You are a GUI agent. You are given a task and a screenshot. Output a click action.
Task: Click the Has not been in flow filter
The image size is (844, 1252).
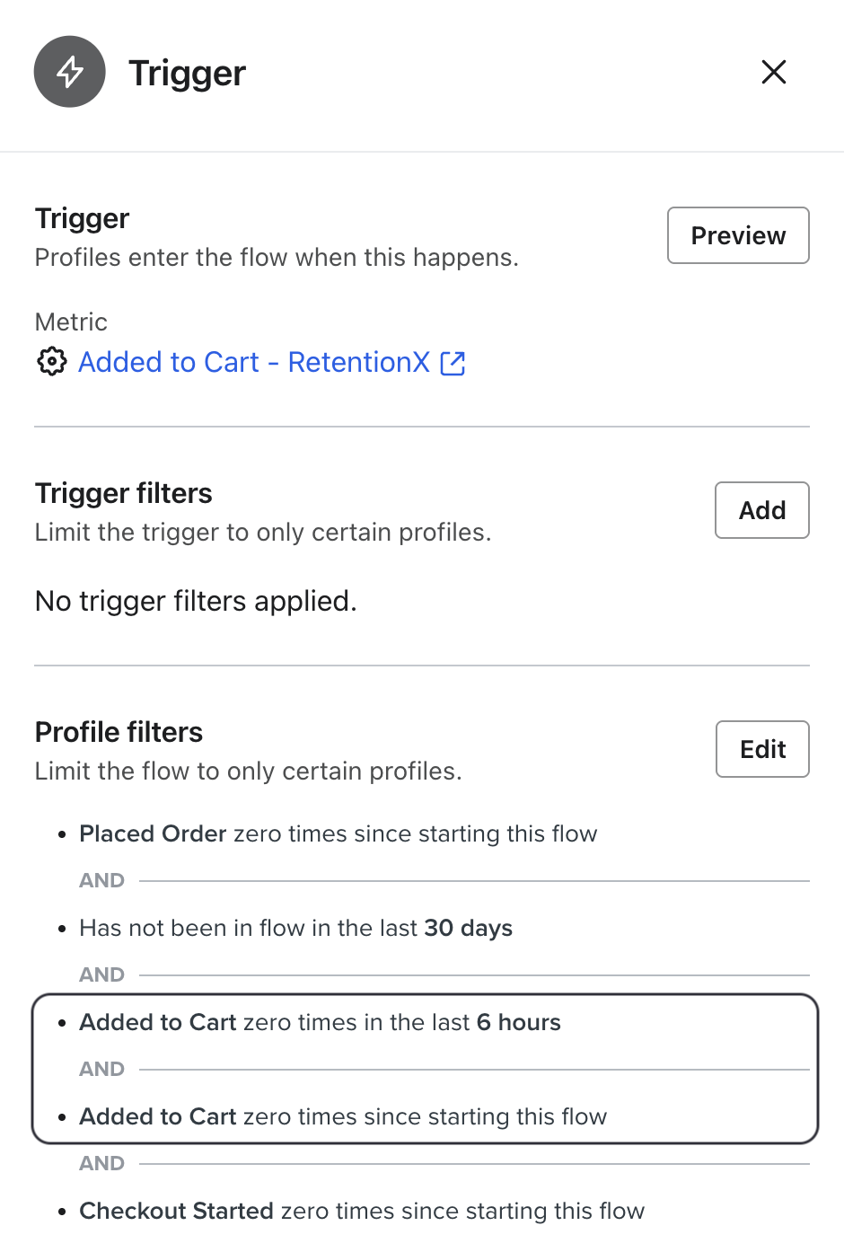[x=295, y=928]
